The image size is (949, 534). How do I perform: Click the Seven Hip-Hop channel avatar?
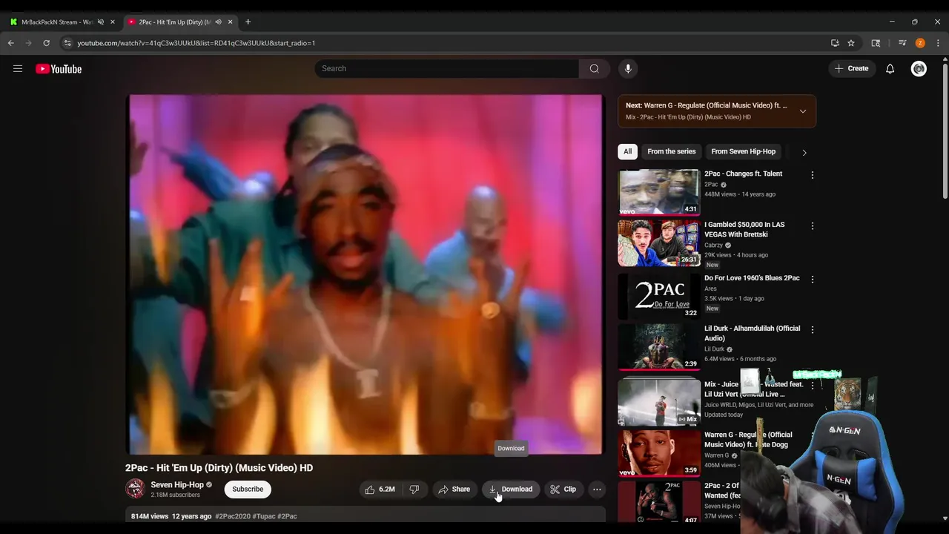(x=135, y=489)
